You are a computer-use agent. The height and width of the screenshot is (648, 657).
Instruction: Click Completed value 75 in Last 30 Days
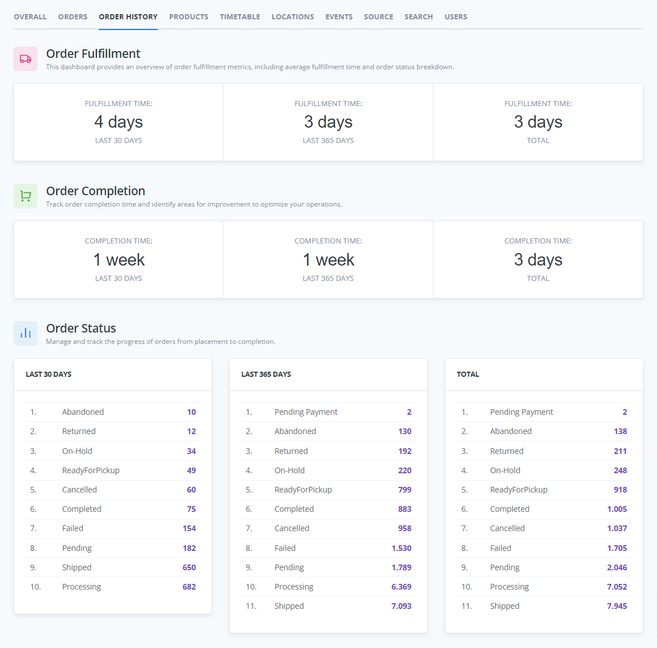pos(192,509)
